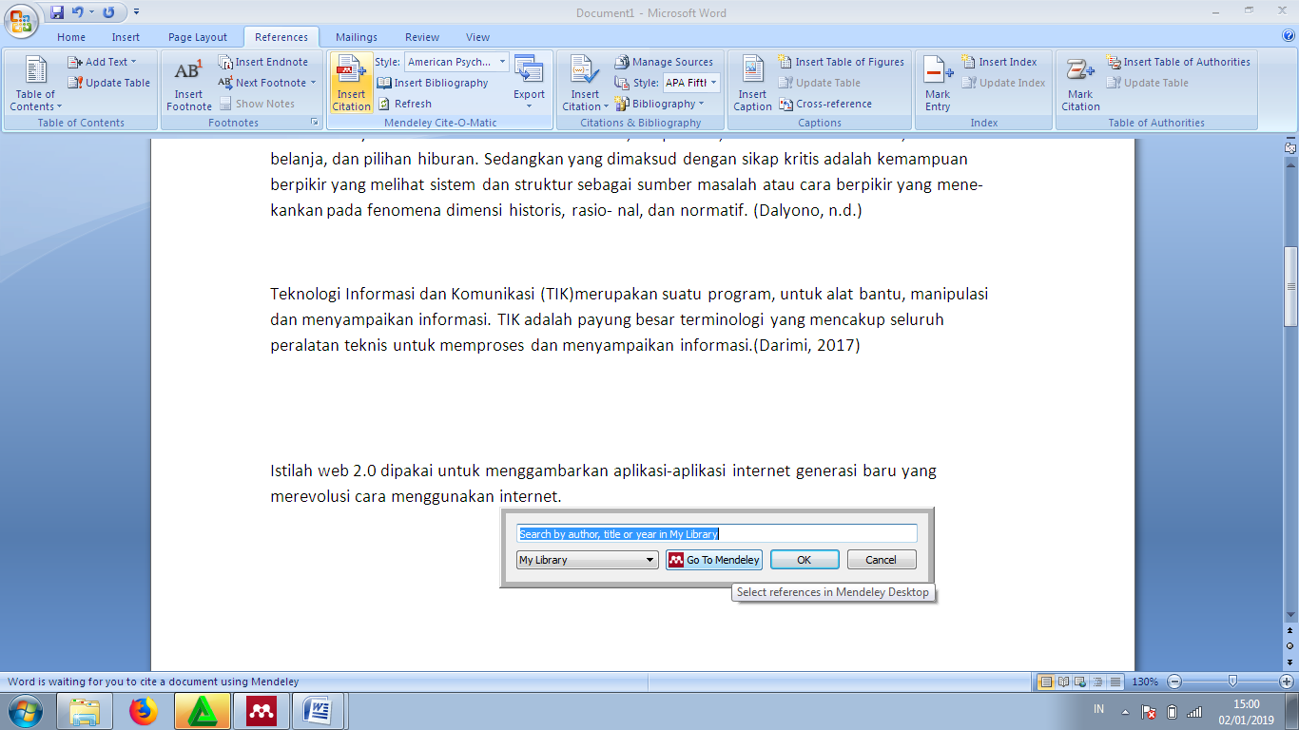
Task: Open the Page Layout tab
Action: click(198, 37)
